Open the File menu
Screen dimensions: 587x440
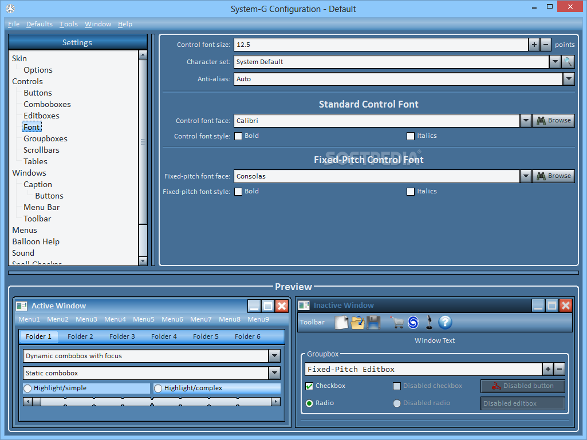click(x=14, y=24)
